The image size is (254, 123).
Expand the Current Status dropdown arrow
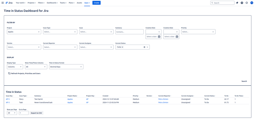pos(147,47)
